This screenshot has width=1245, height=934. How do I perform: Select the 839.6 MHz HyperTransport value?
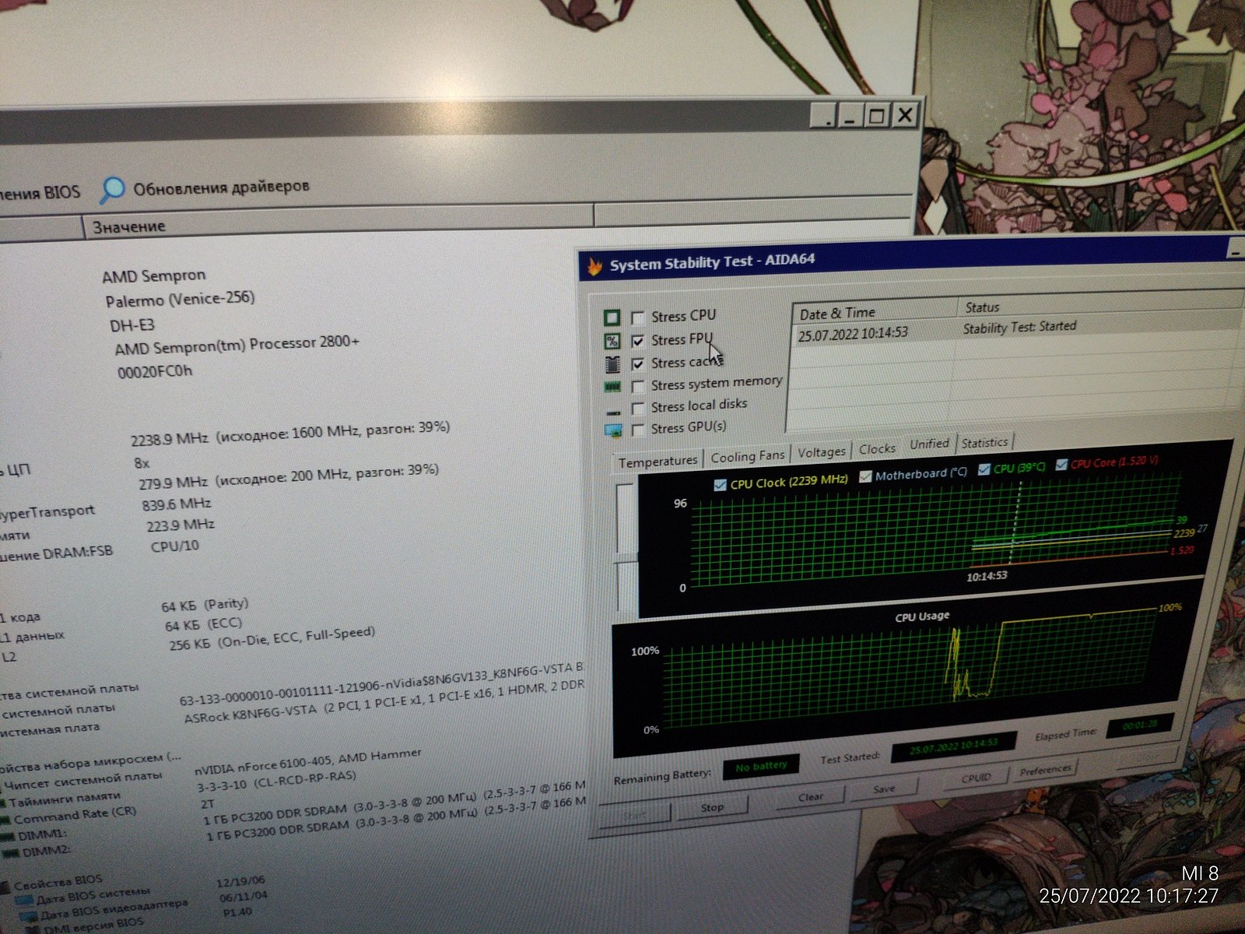coord(177,504)
